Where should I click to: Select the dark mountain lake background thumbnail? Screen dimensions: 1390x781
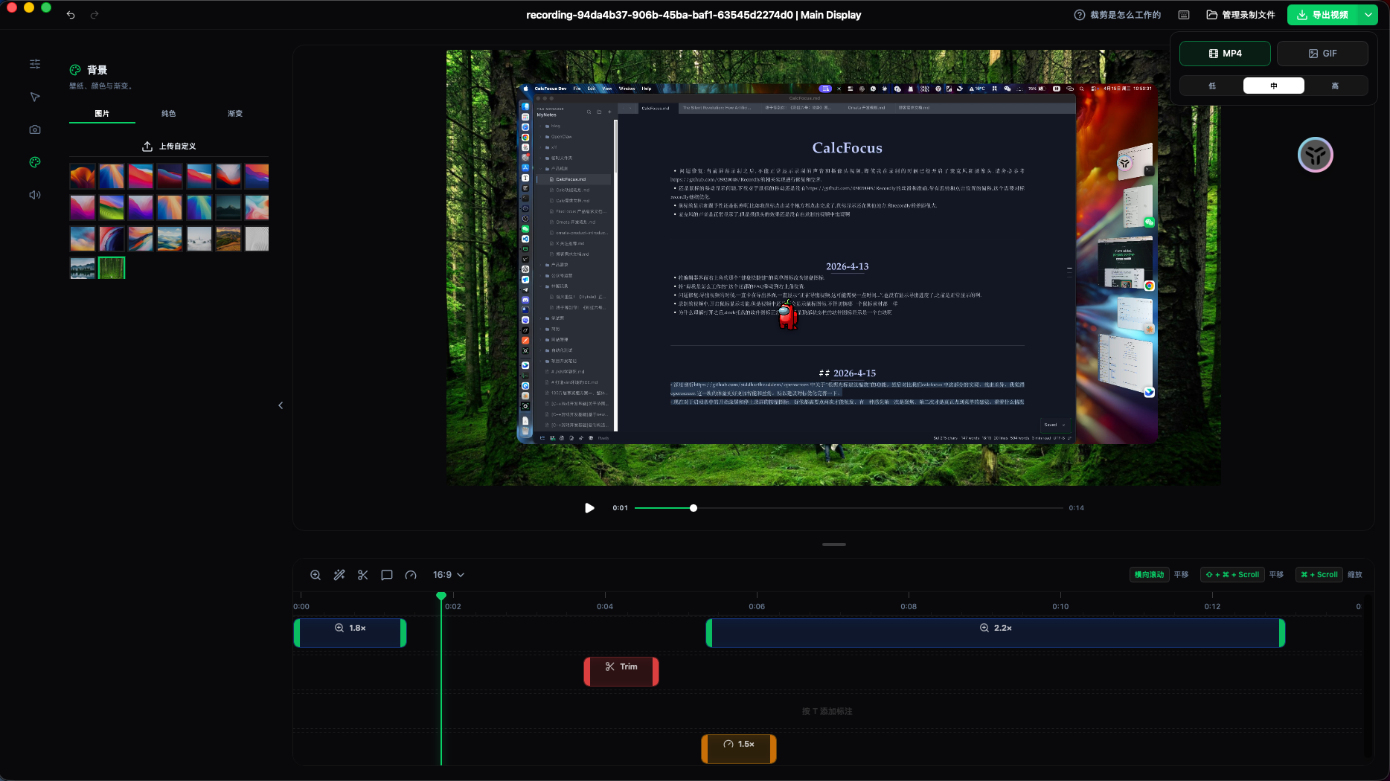[83, 268]
